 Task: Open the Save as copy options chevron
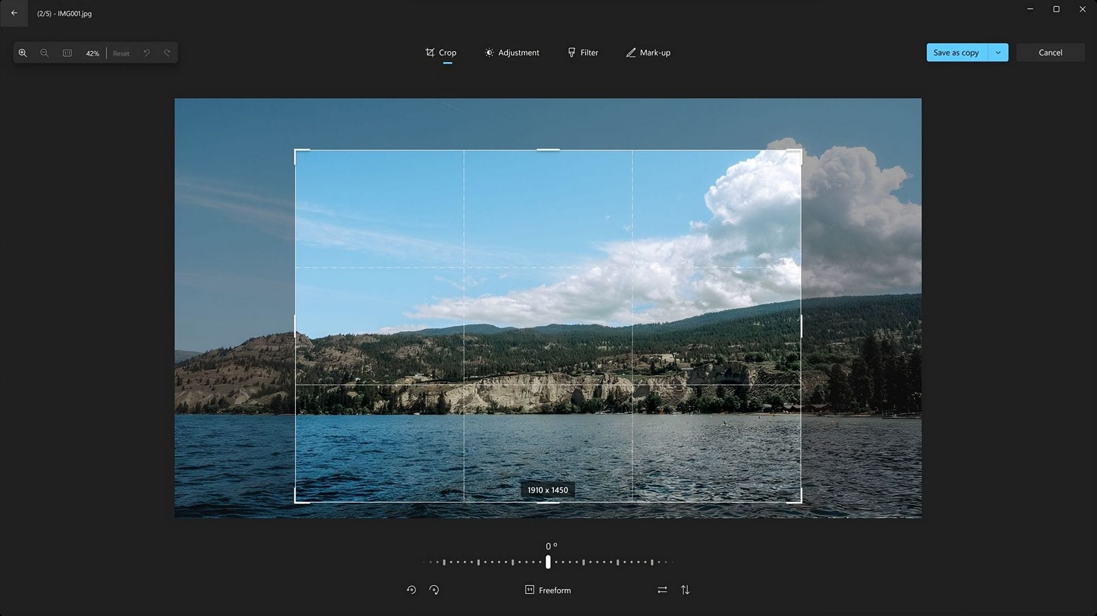click(998, 52)
